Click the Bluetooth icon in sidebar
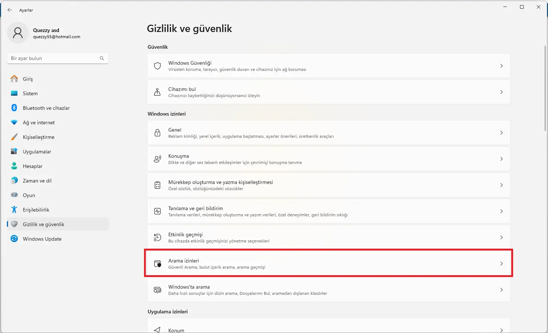The width and height of the screenshot is (548, 333). tap(14, 108)
